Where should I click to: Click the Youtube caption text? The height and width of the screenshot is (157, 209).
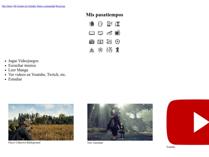(171, 147)
